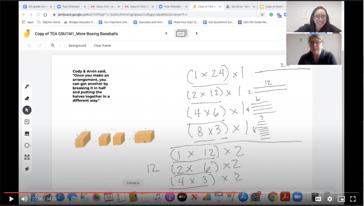Screen dimensions: 364x206
Task: Click the browser forward arrow
Action: pos(31,15)
